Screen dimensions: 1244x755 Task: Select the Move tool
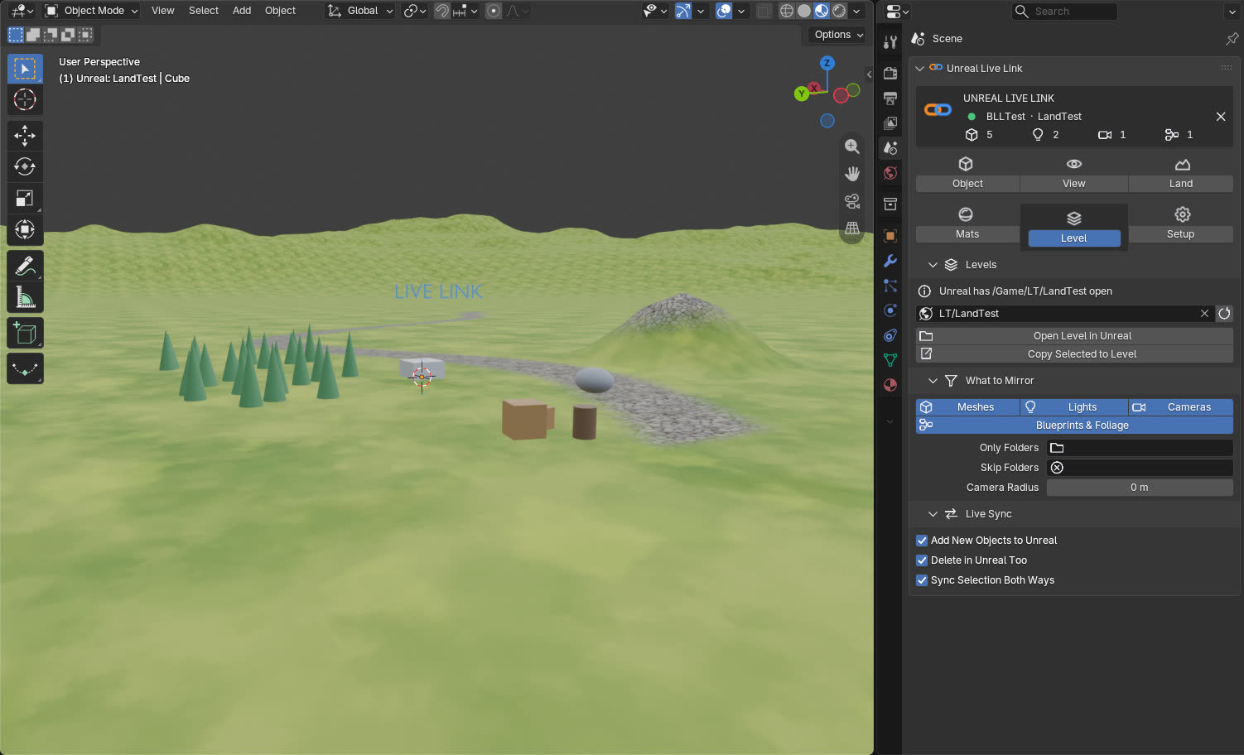pyautogui.click(x=25, y=135)
